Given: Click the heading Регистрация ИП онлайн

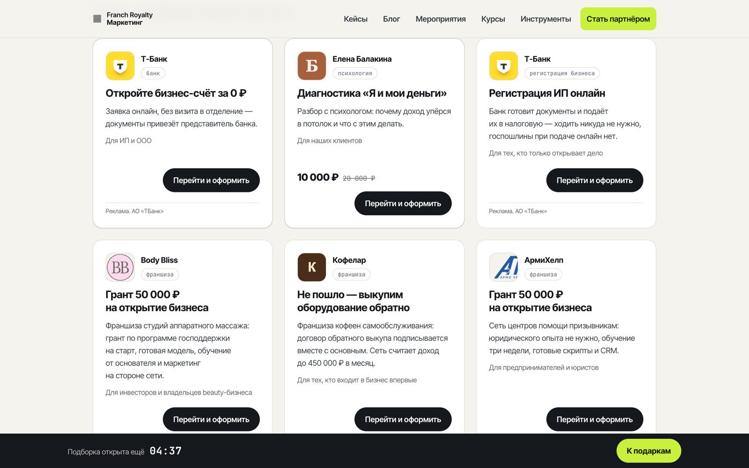Looking at the screenshot, I should tap(547, 93).
